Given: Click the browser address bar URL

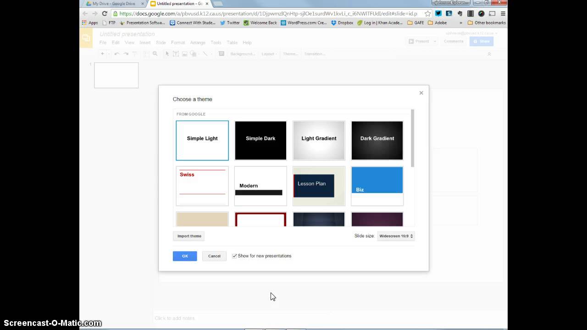Looking at the screenshot, I should [268, 14].
